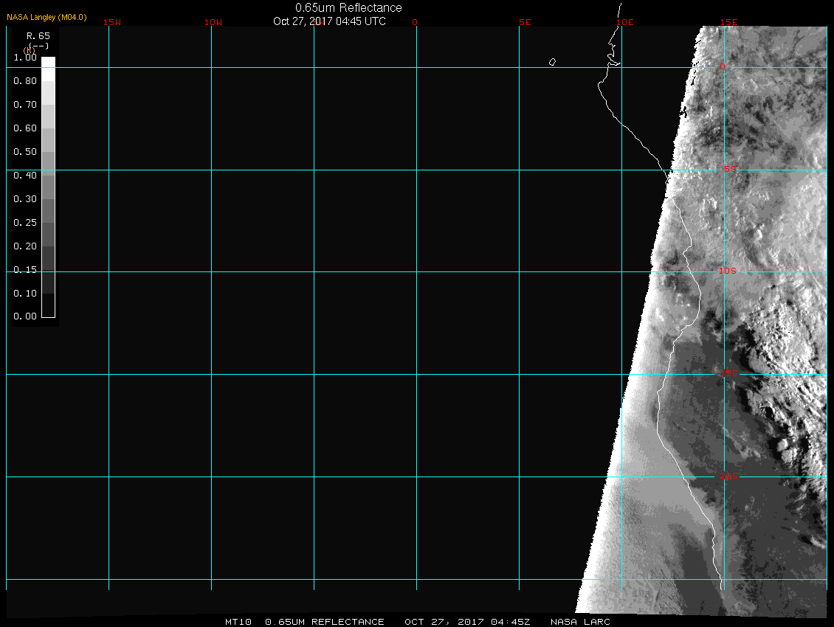The width and height of the screenshot is (834, 627).
Task: Click the 0.25 value label on scale
Action: coord(25,223)
